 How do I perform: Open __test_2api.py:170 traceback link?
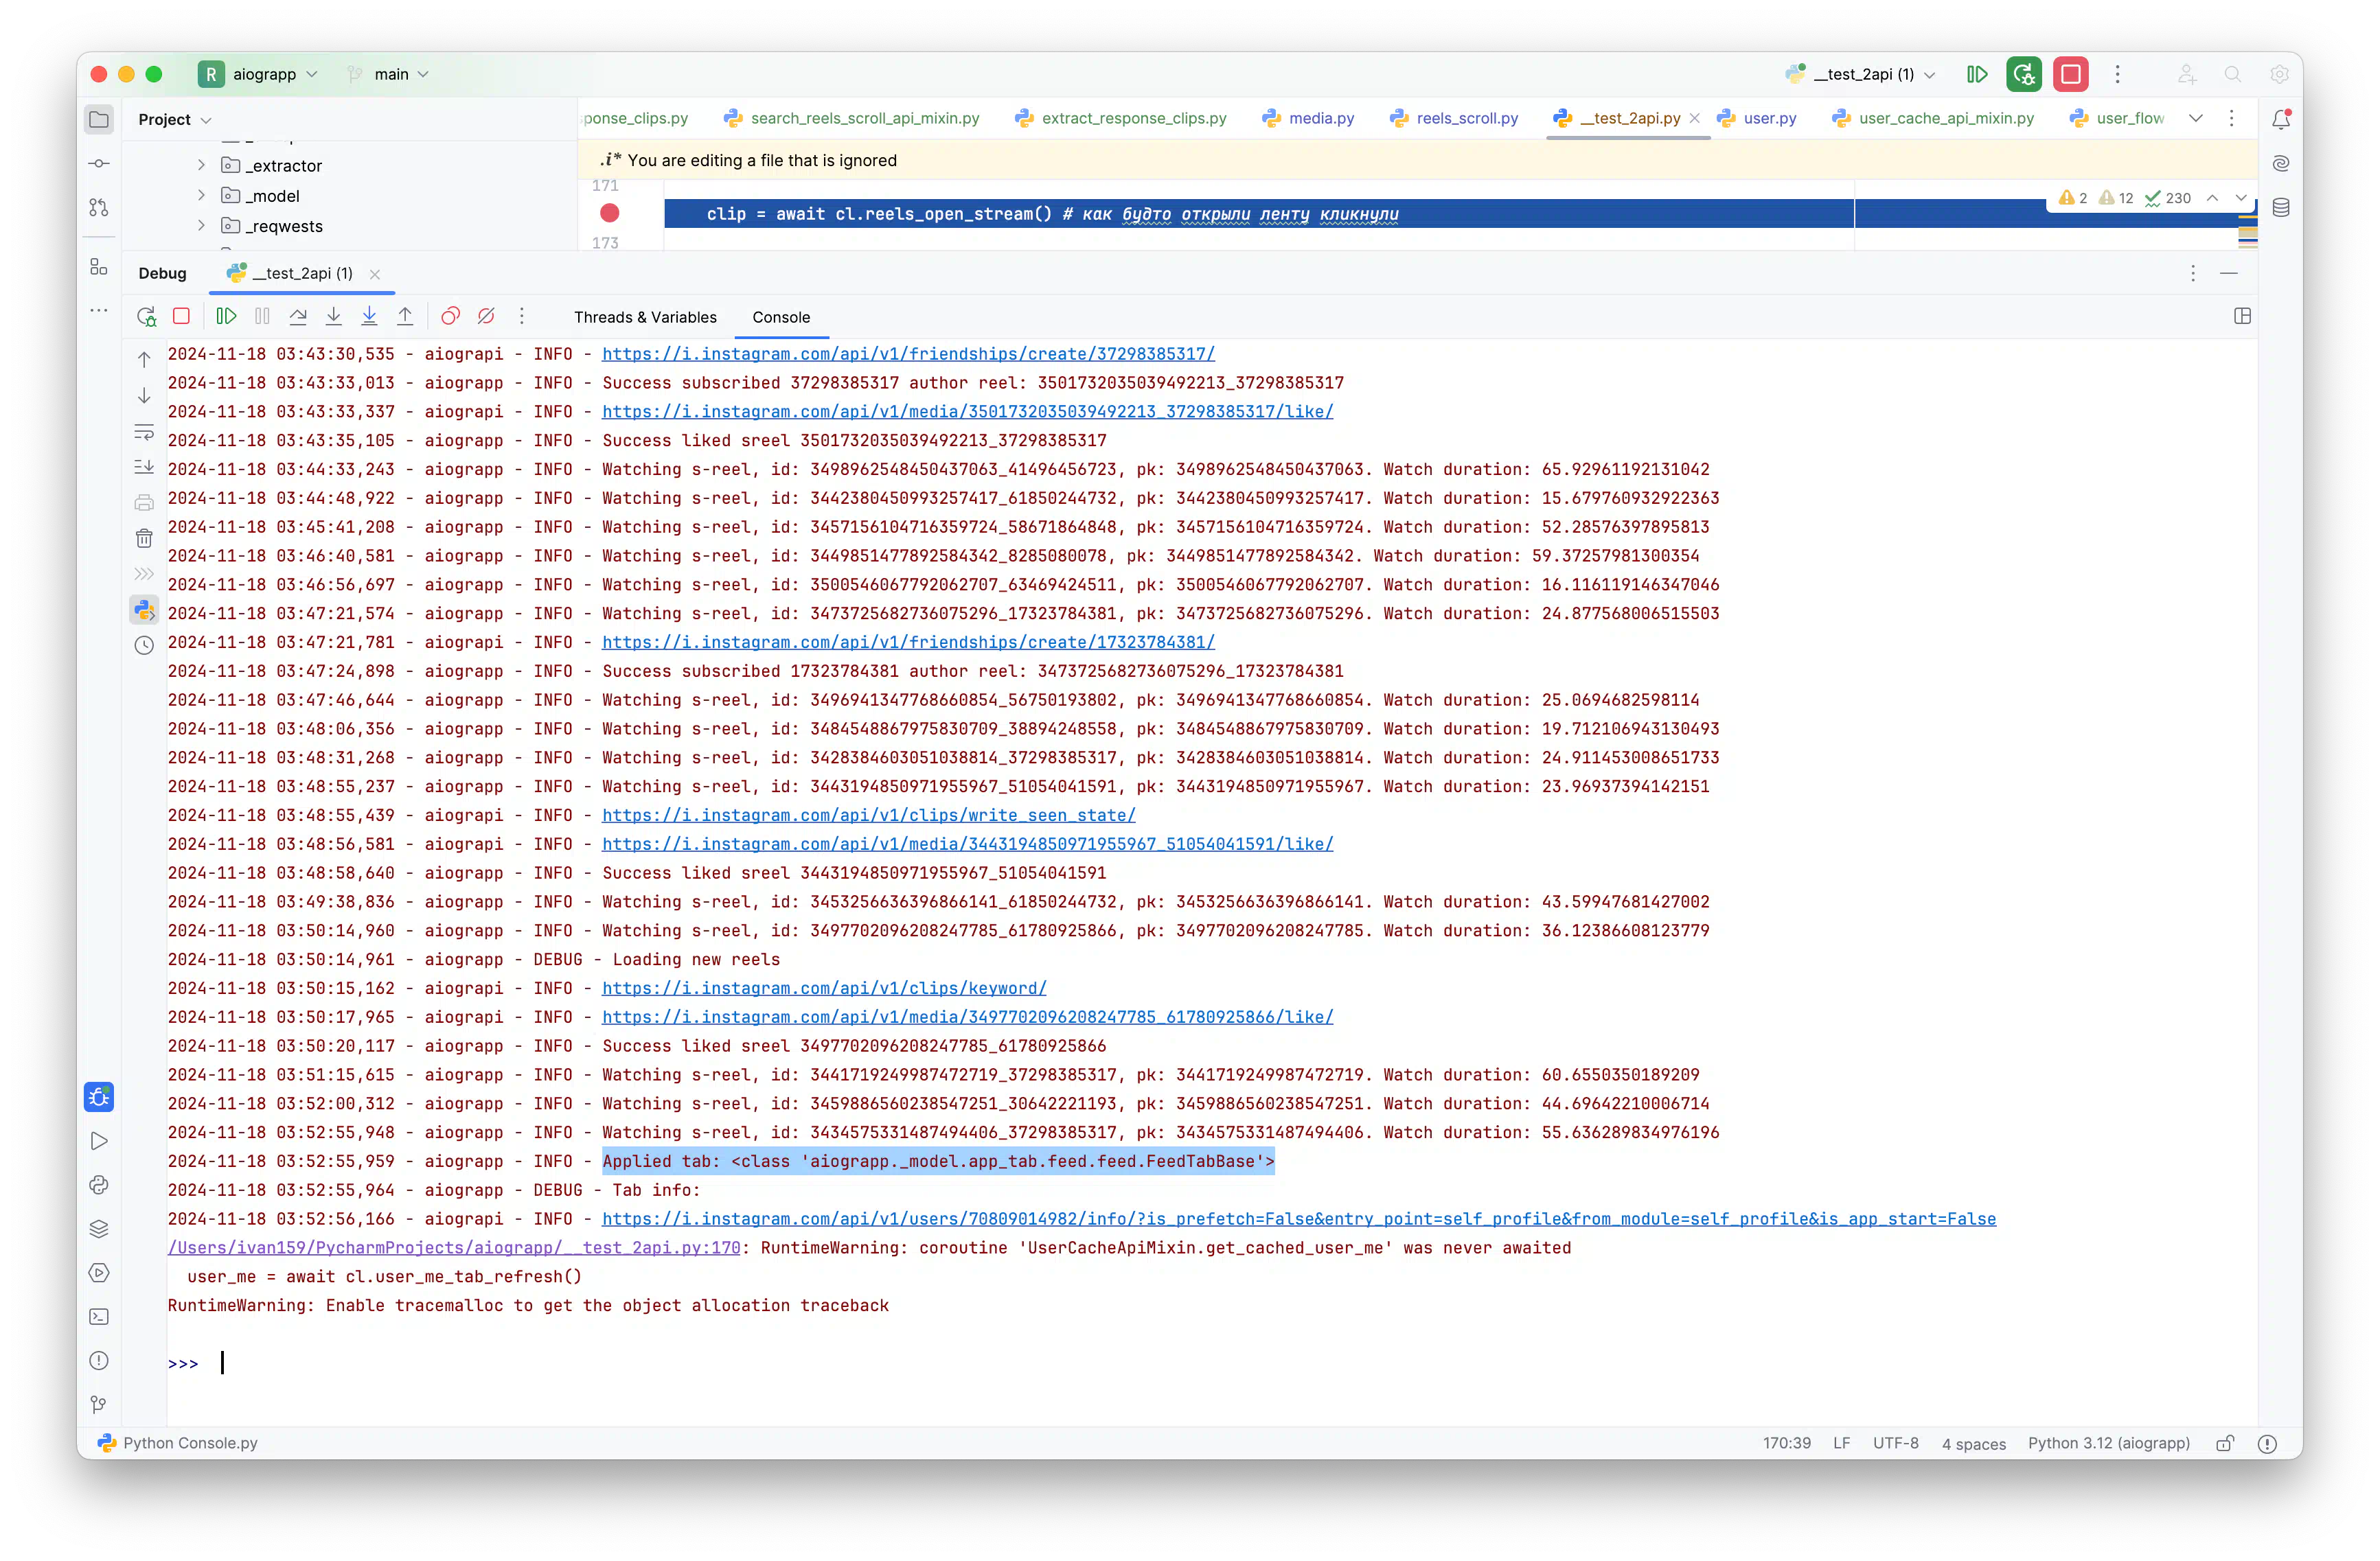454,1247
